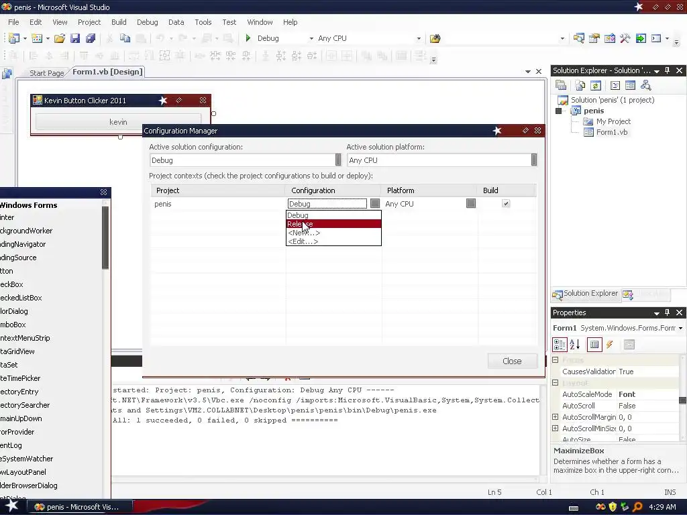Click the Toolbox vertical scrollbar thumb
The height and width of the screenshot is (515, 687).
[105, 238]
